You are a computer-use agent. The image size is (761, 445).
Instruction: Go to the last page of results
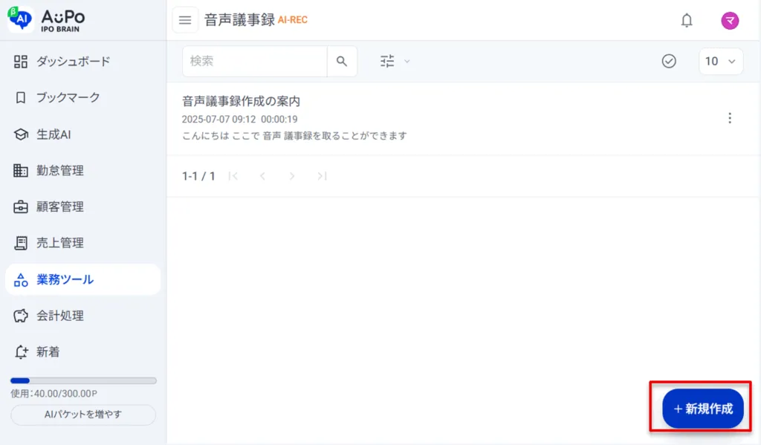coord(322,176)
